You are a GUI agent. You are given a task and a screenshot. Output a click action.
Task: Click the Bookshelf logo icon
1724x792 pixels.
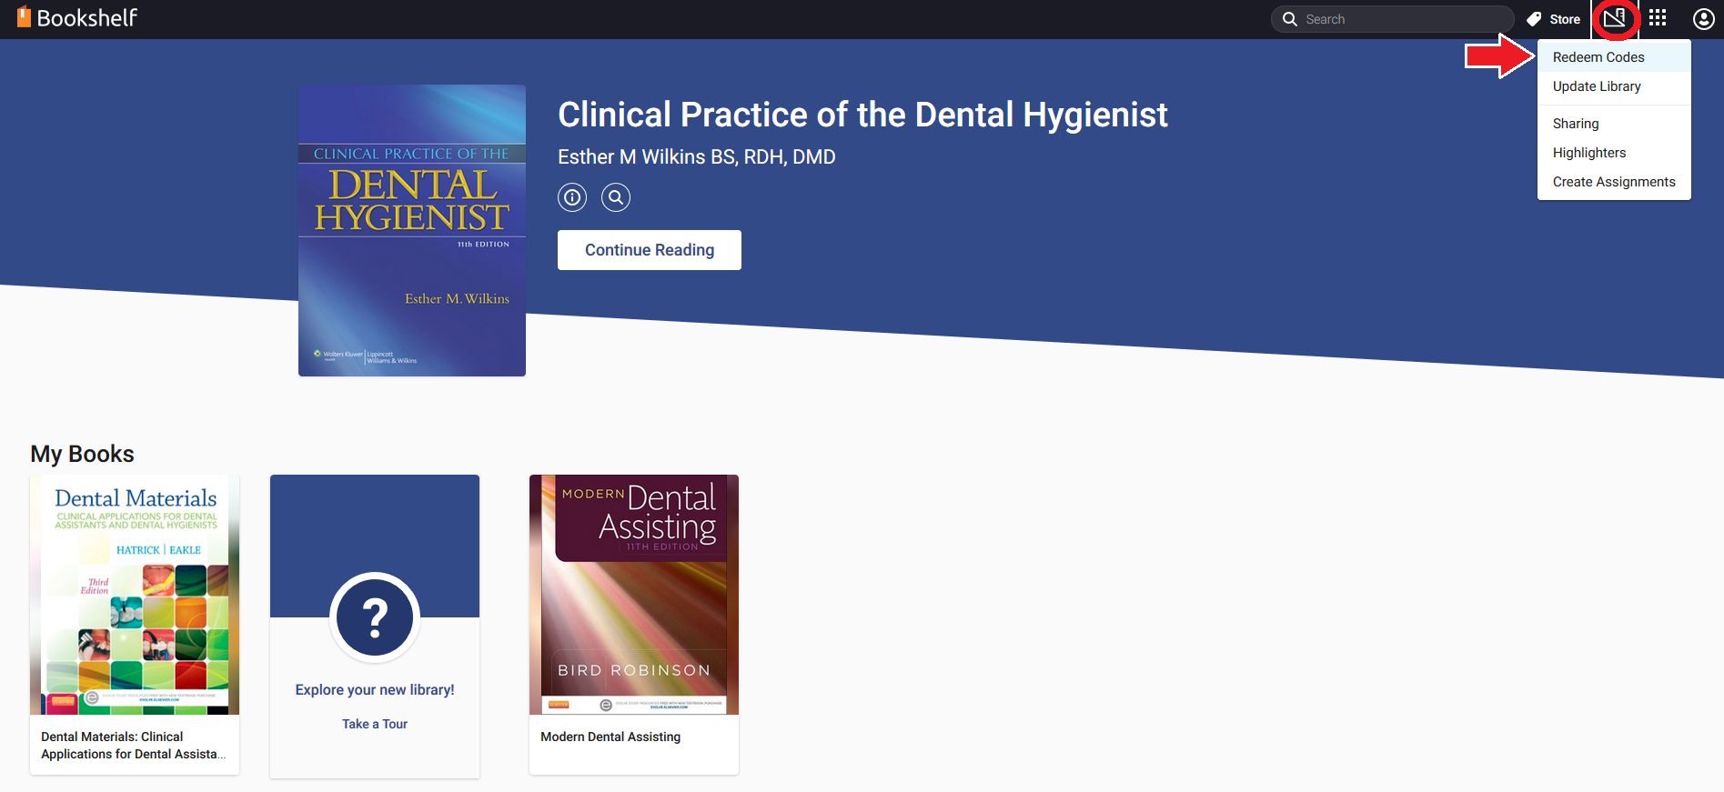[24, 16]
